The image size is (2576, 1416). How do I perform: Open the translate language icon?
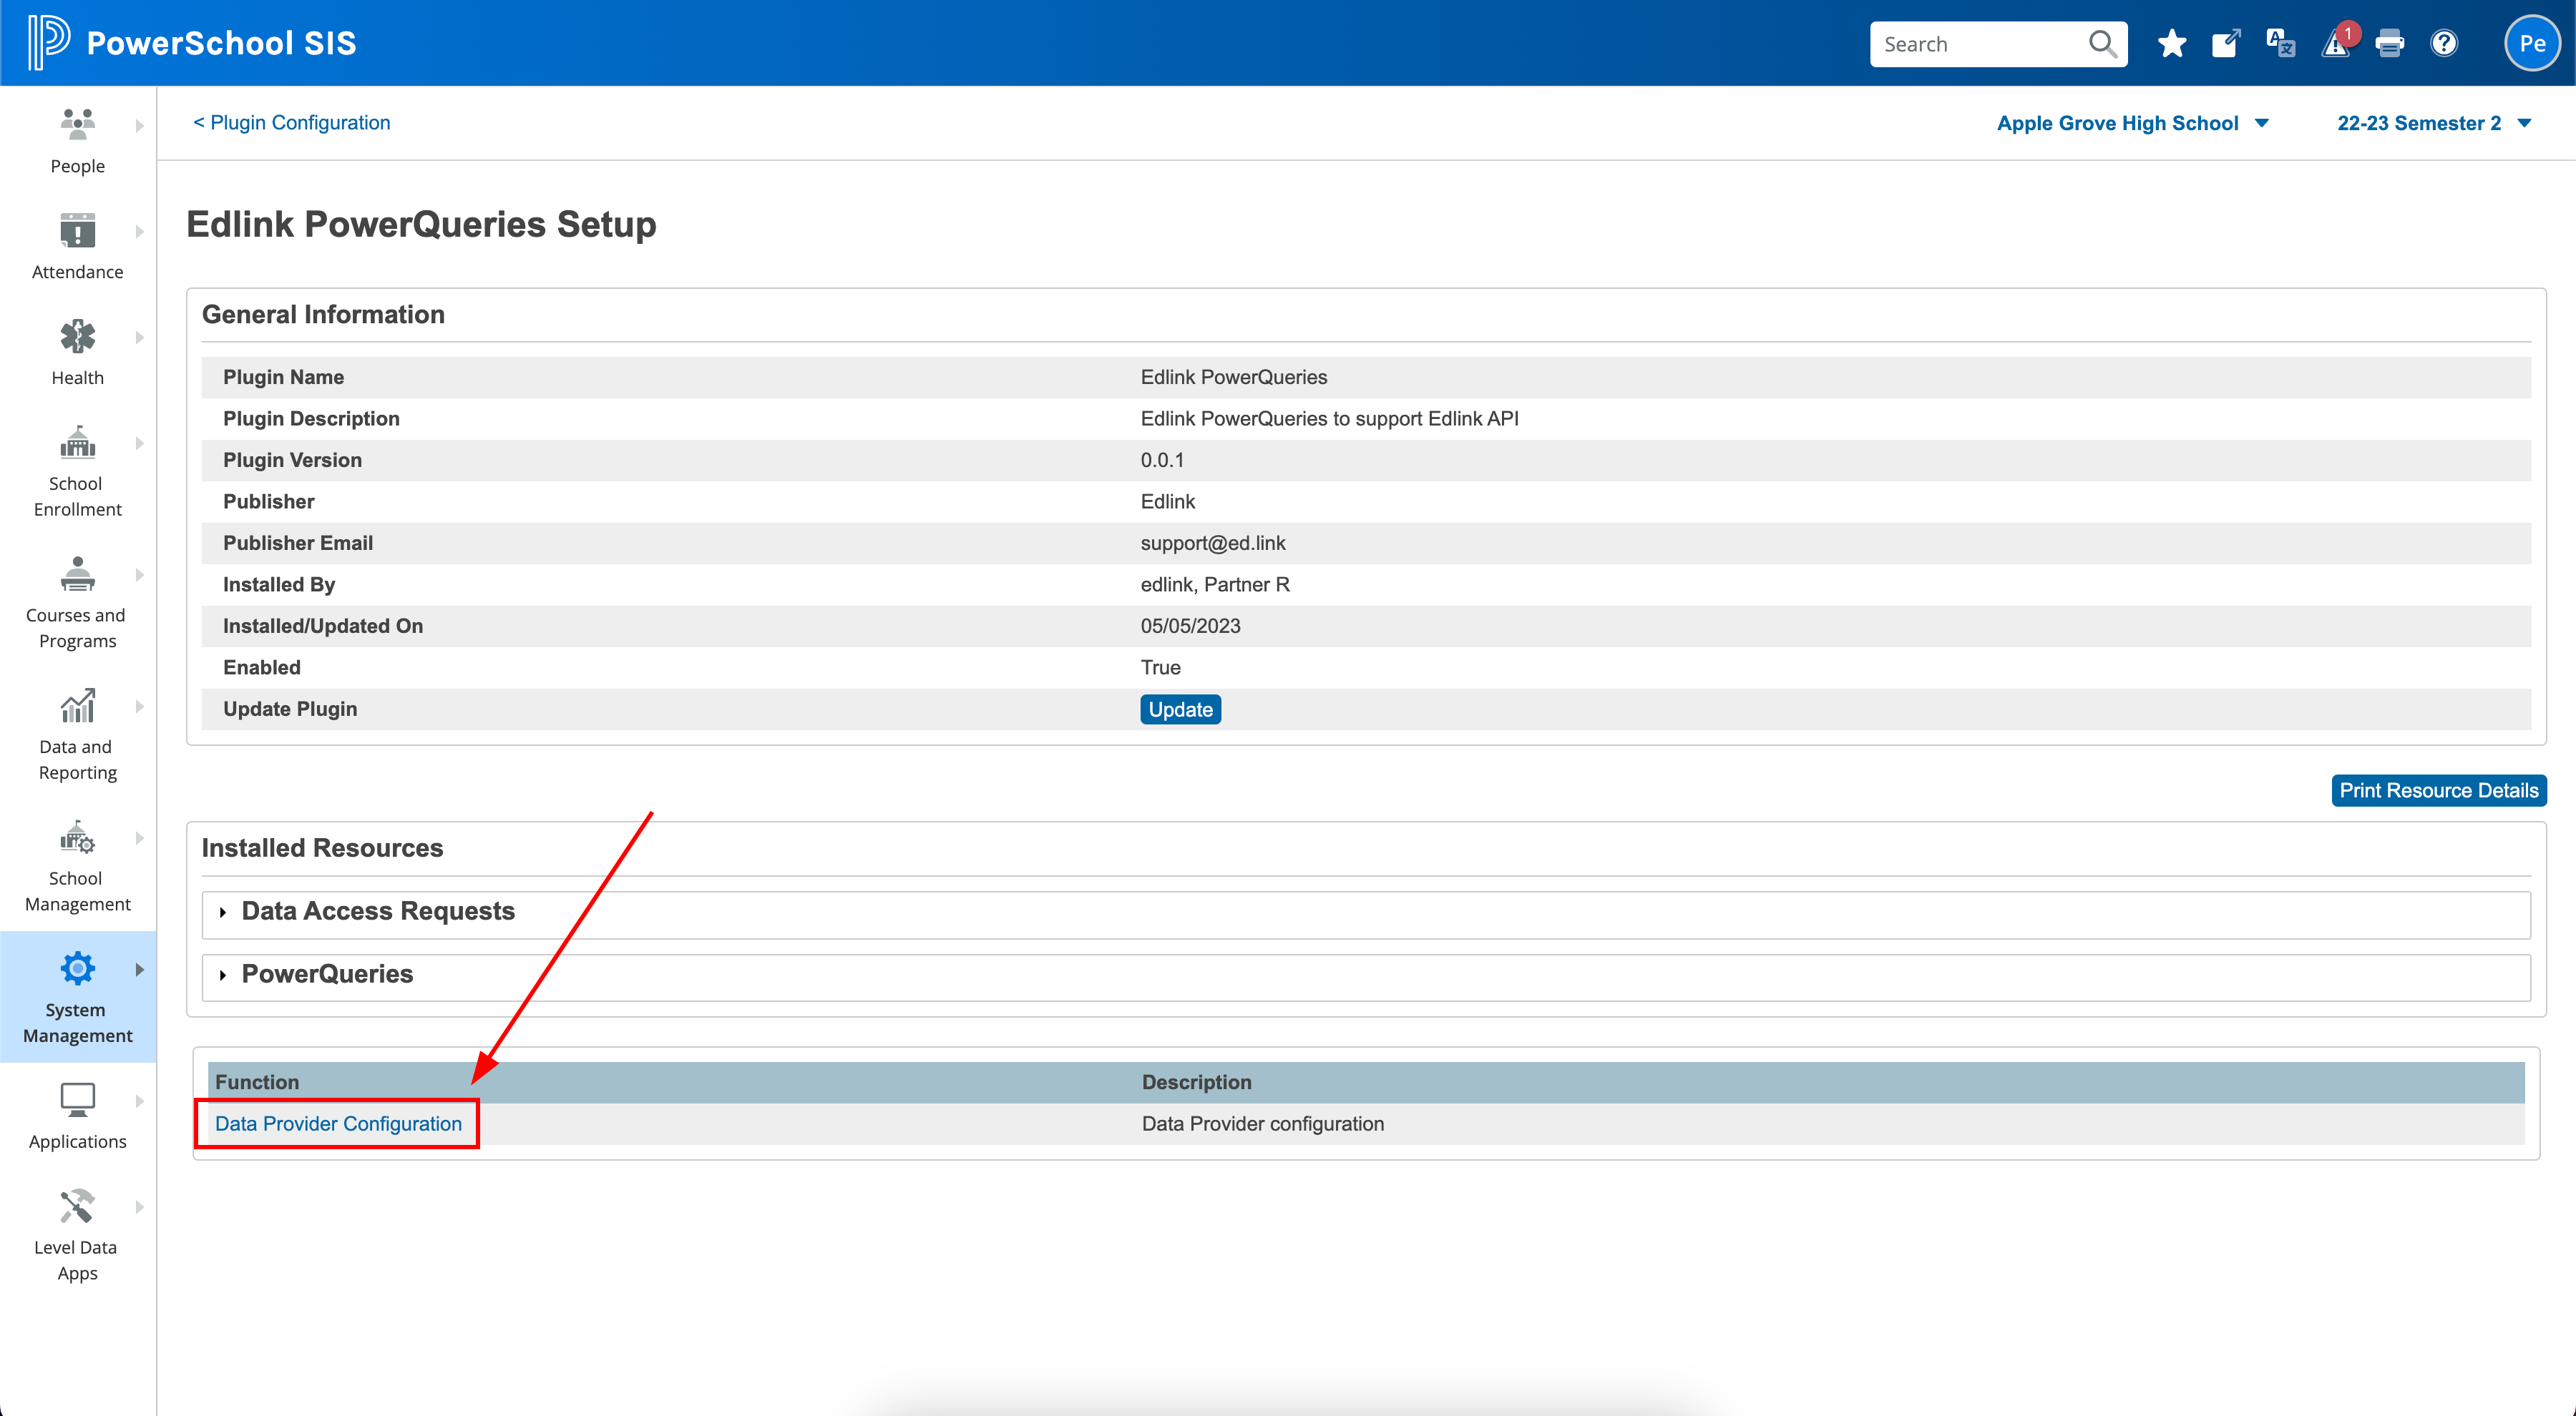(x=2280, y=44)
